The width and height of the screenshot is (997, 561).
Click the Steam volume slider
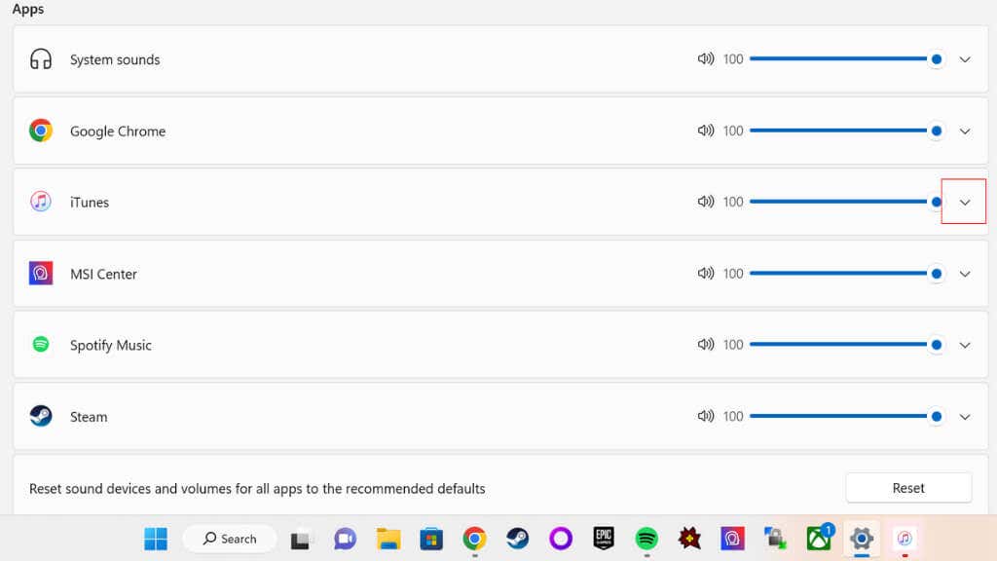point(846,416)
